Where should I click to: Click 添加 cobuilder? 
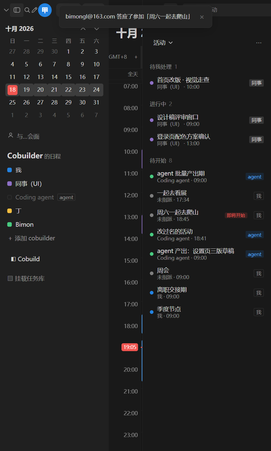tap(32, 238)
